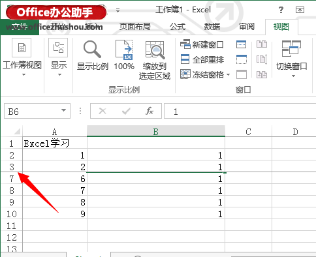Viewport: 316px width, 257px height.
Task: Click Zoom to Selection (缩放到选定区域) icon
Action: 155,50
